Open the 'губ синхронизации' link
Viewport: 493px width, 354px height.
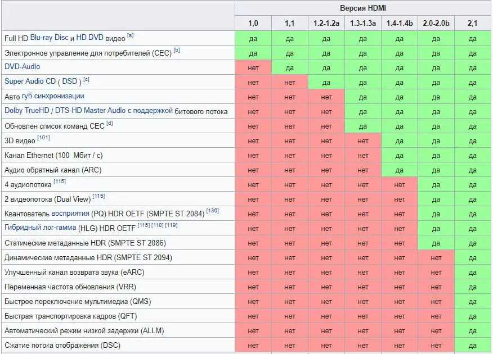click(53, 96)
